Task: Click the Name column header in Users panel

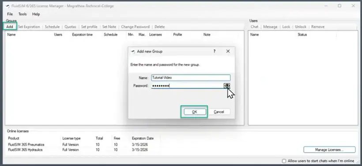Action: [x=254, y=34]
